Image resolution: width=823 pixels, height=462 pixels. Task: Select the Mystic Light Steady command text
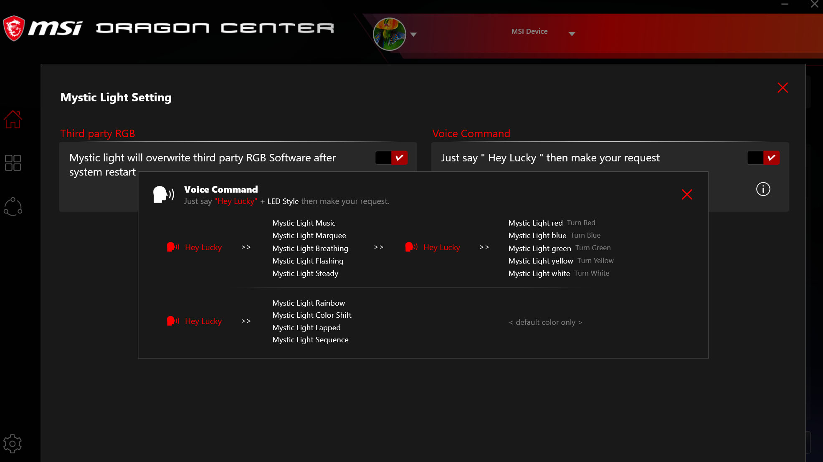click(x=305, y=274)
